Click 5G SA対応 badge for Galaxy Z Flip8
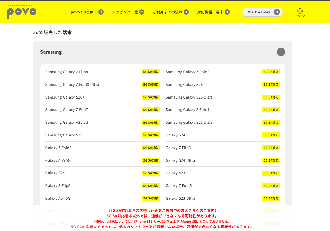The height and width of the screenshot is (231, 330). pyautogui.click(x=151, y=72)
